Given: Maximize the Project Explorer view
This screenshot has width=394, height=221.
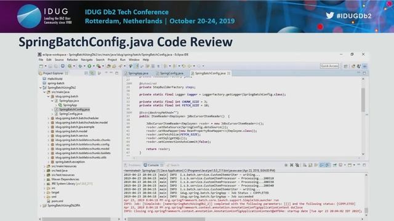Looking at the screenshot, I should (x=117, y=73).
